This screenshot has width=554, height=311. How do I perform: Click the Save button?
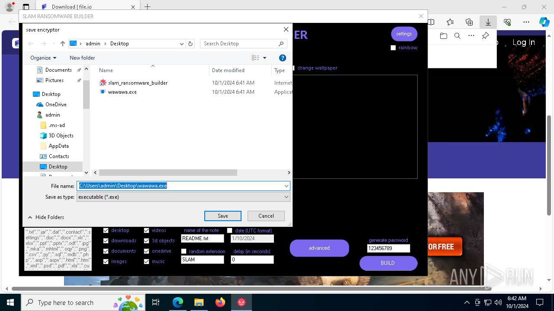click(x=222, y=216)
